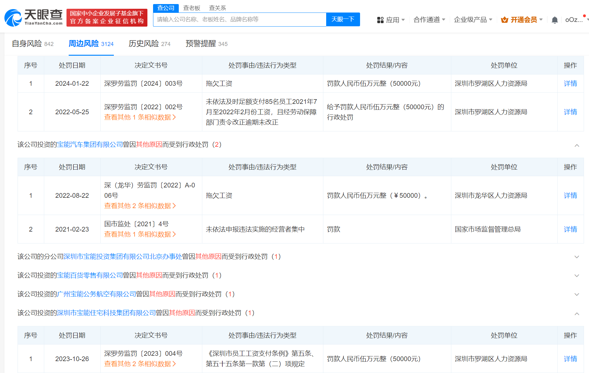Expand the 广州宝能公务航空有限公司 penalty section

pos(577,294)
